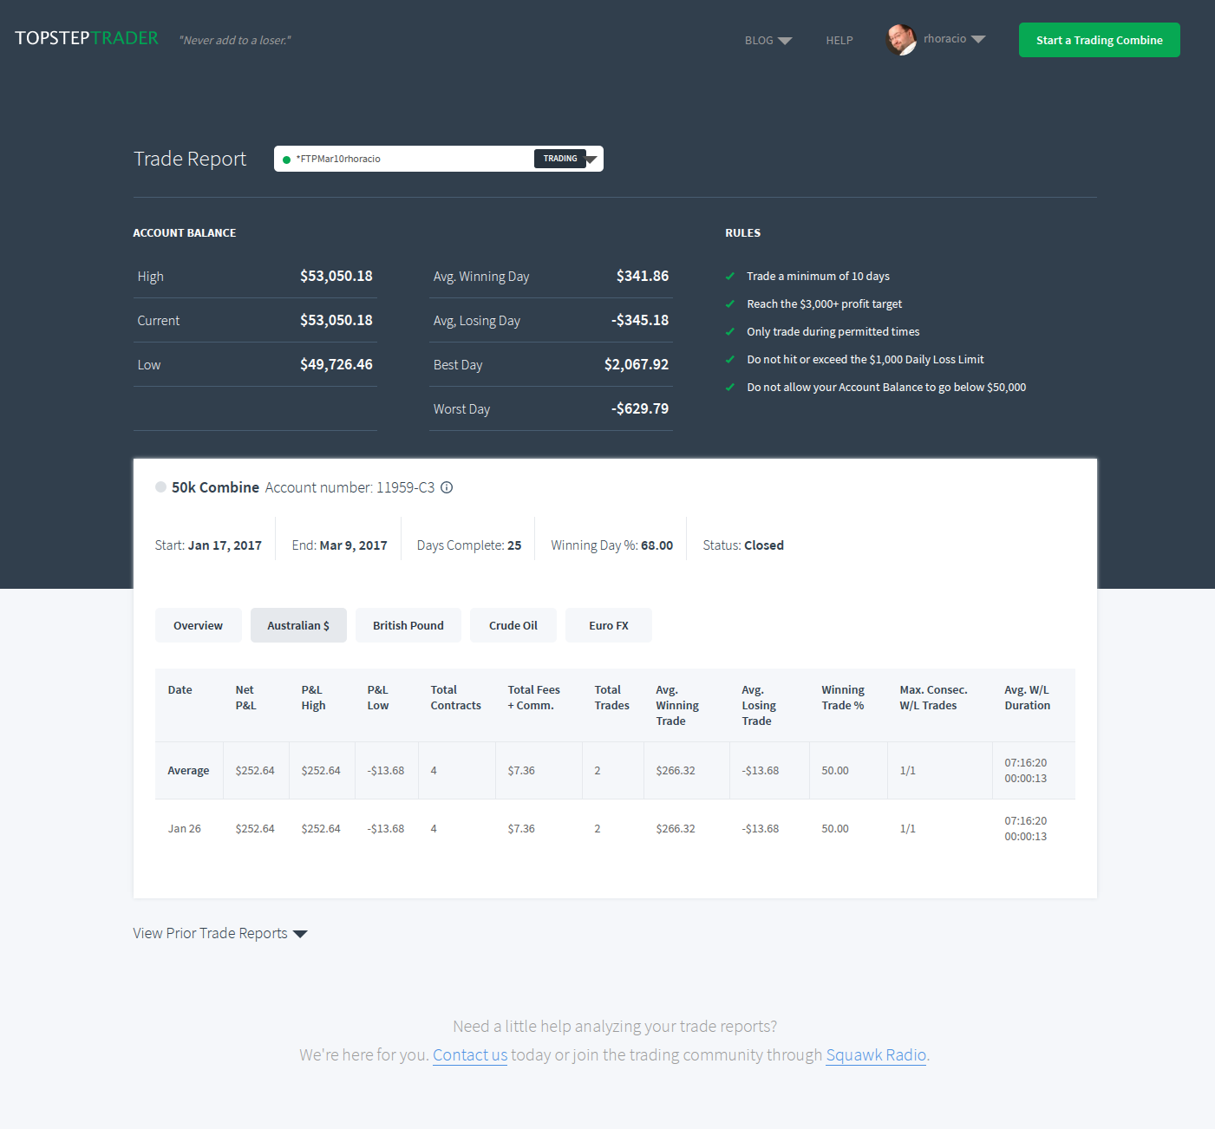1215x1129 pixels.
Task: Select the Euro FX tab
Action: [x=609, y=625]
